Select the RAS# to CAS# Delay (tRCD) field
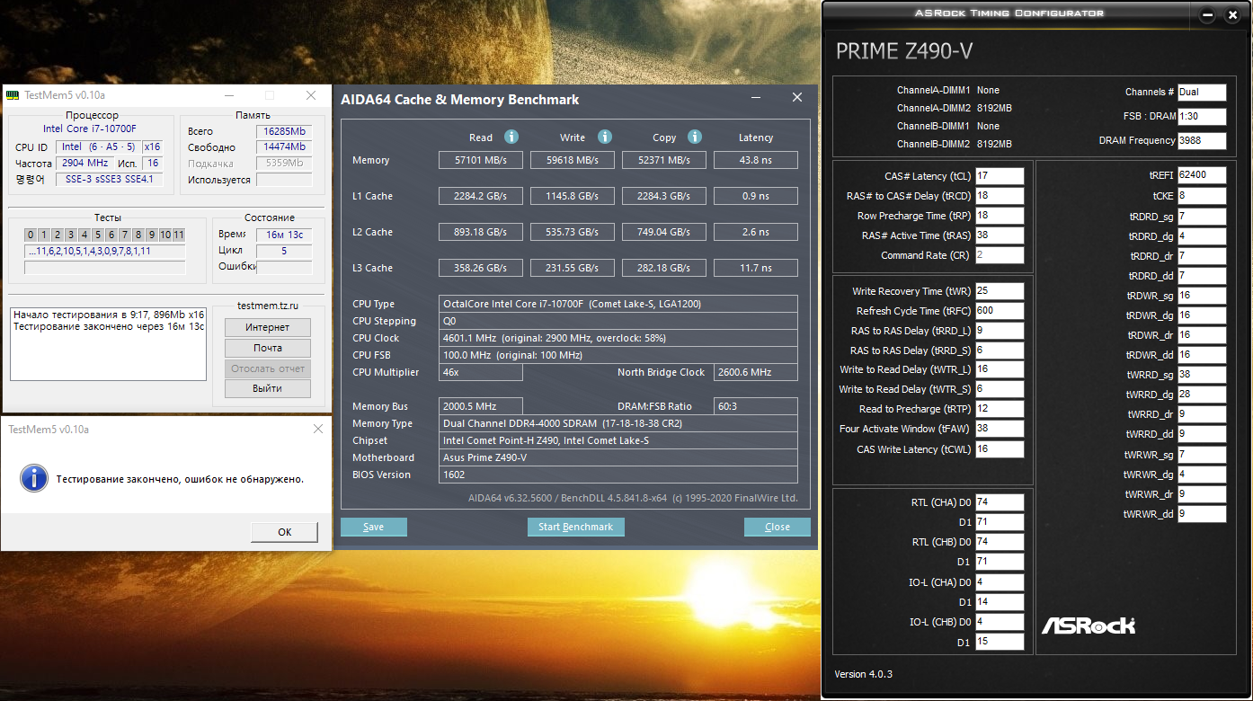 1000,196
